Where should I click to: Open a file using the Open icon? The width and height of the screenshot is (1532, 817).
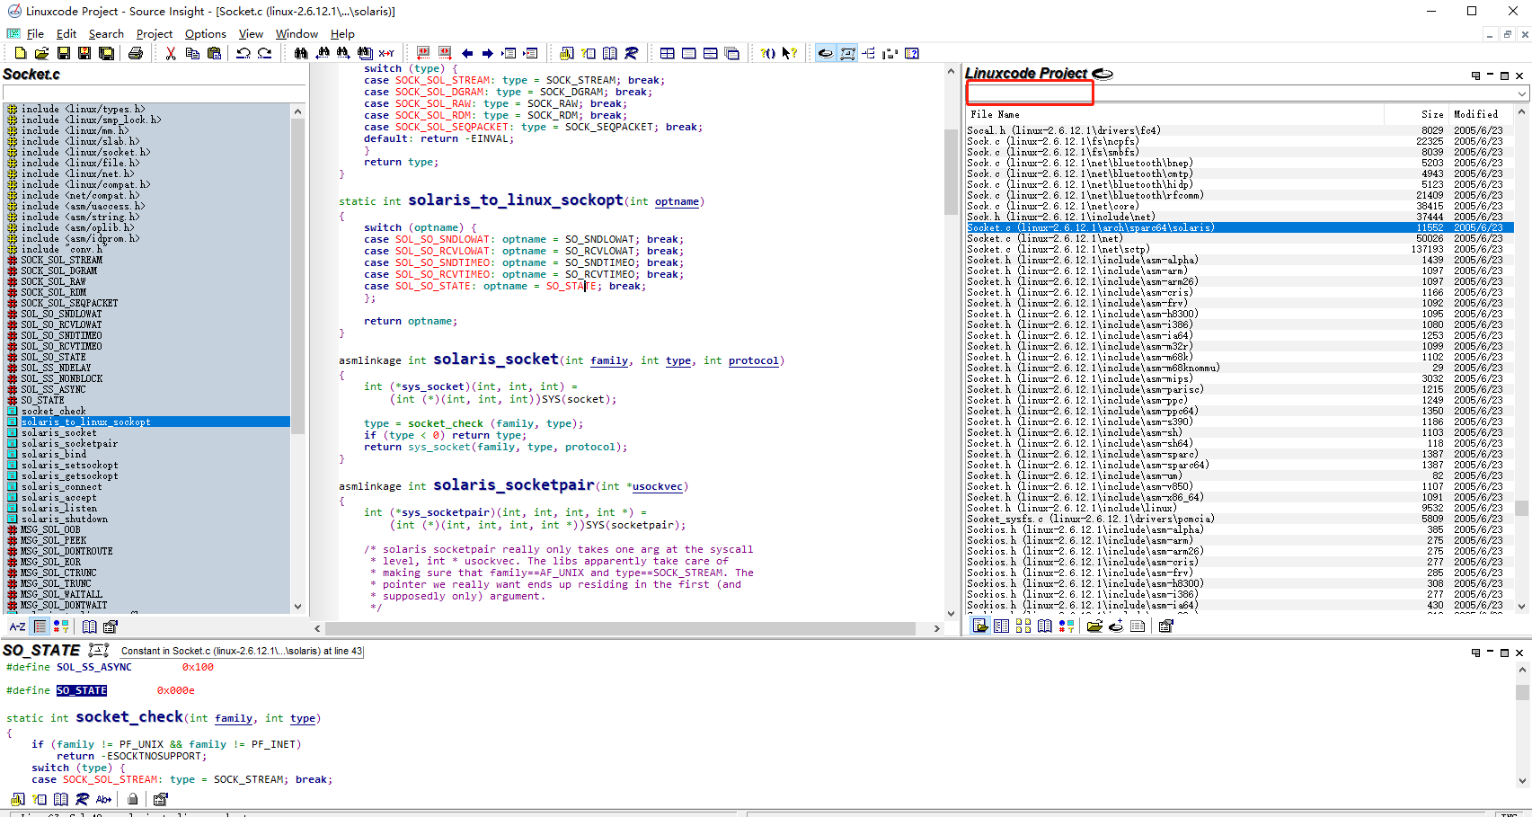[x=41, y=53]
